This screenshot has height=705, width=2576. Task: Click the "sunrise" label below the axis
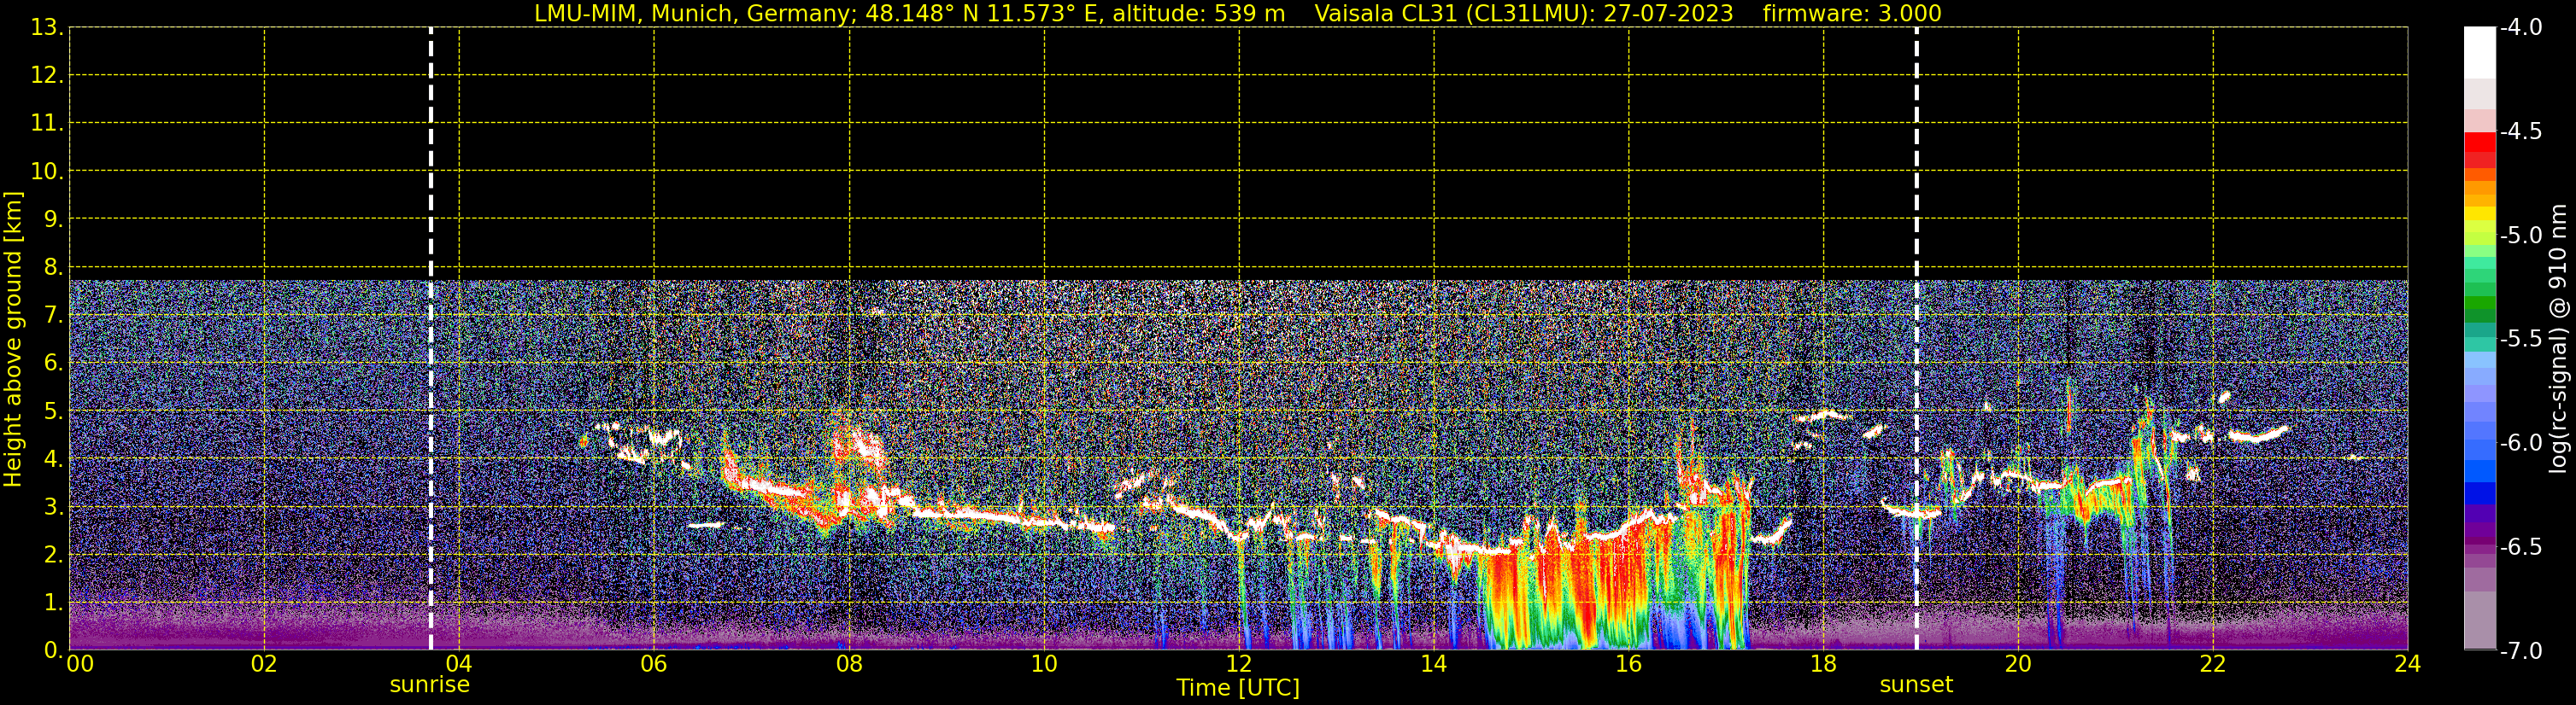click(x=430, y=685)
